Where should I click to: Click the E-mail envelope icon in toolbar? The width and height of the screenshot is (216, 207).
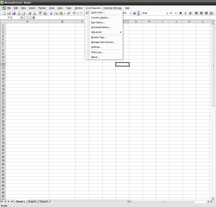[23, 13]
